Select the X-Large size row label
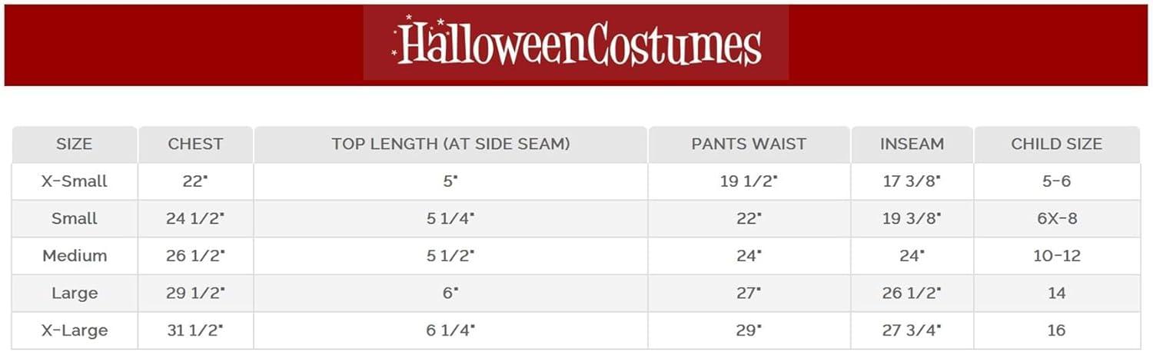Screen dimensions: 1153x352 pyautogui.click(x=75, y=330)
